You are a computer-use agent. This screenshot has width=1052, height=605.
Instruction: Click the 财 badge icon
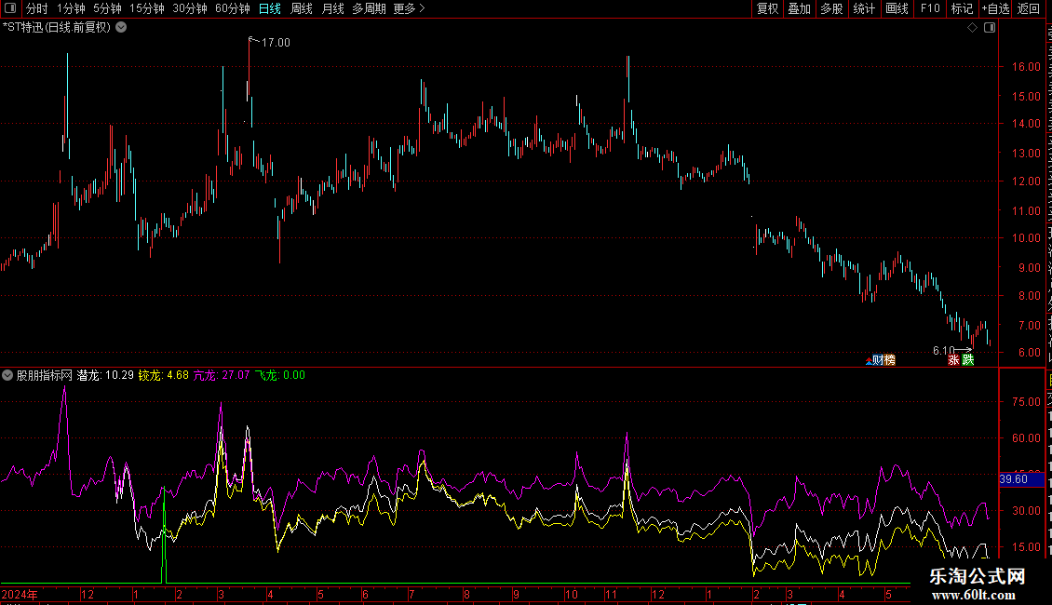click(878, 360)
